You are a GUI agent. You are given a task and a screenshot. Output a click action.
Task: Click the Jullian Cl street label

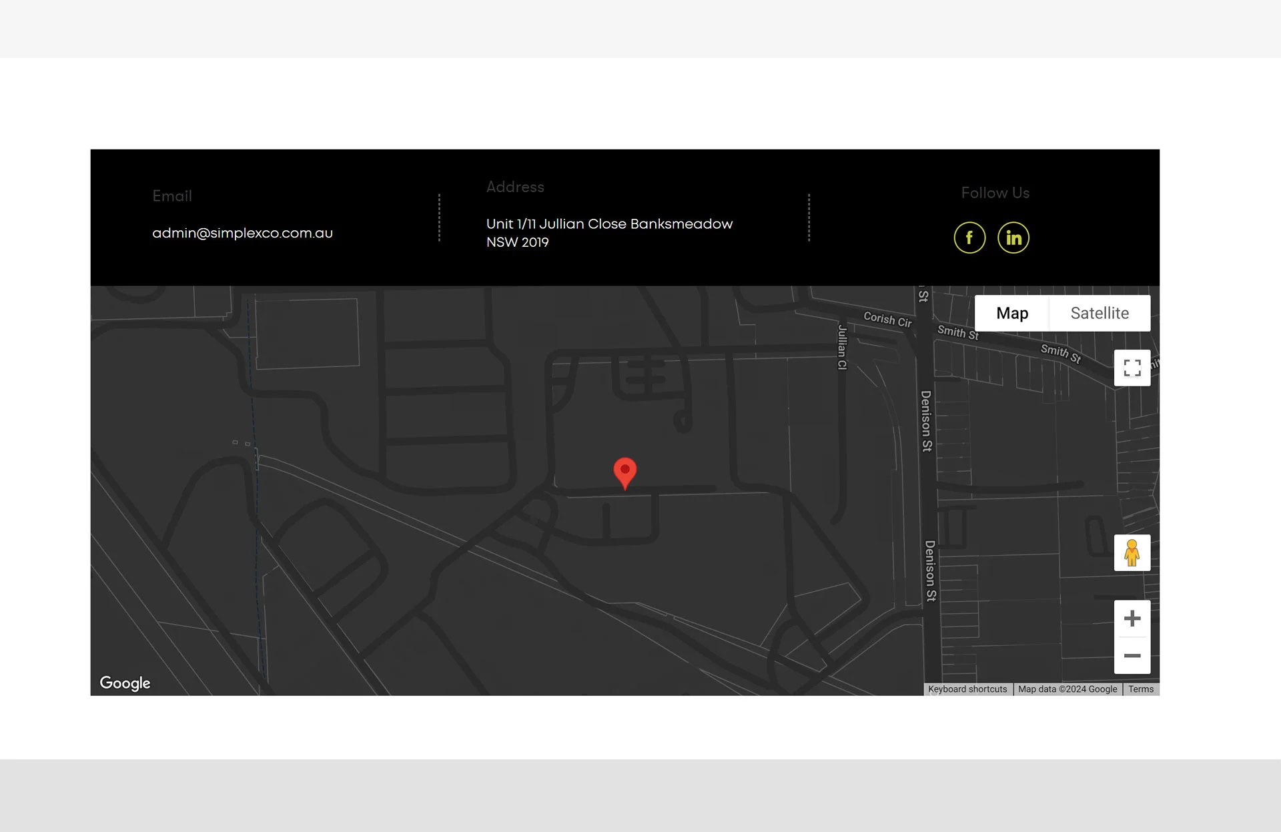pyautogui.click(x=842, y=347)
